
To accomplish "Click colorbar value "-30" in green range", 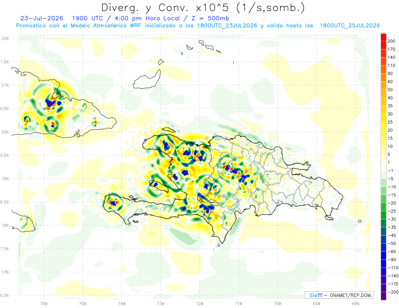I will coord(392,219).
